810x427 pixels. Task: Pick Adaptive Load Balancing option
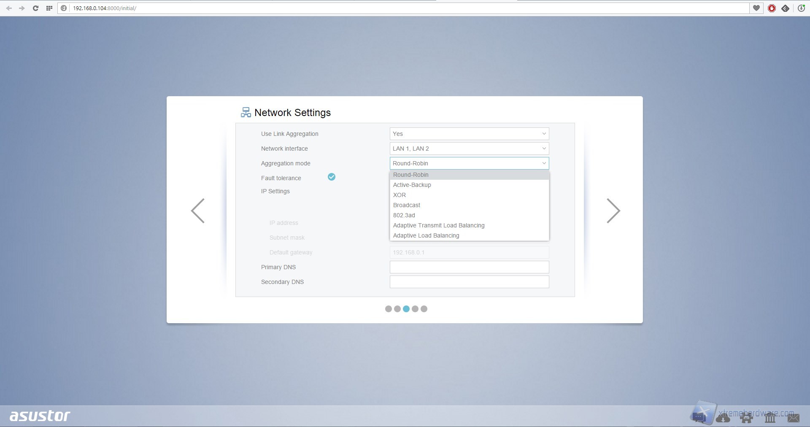426,235
